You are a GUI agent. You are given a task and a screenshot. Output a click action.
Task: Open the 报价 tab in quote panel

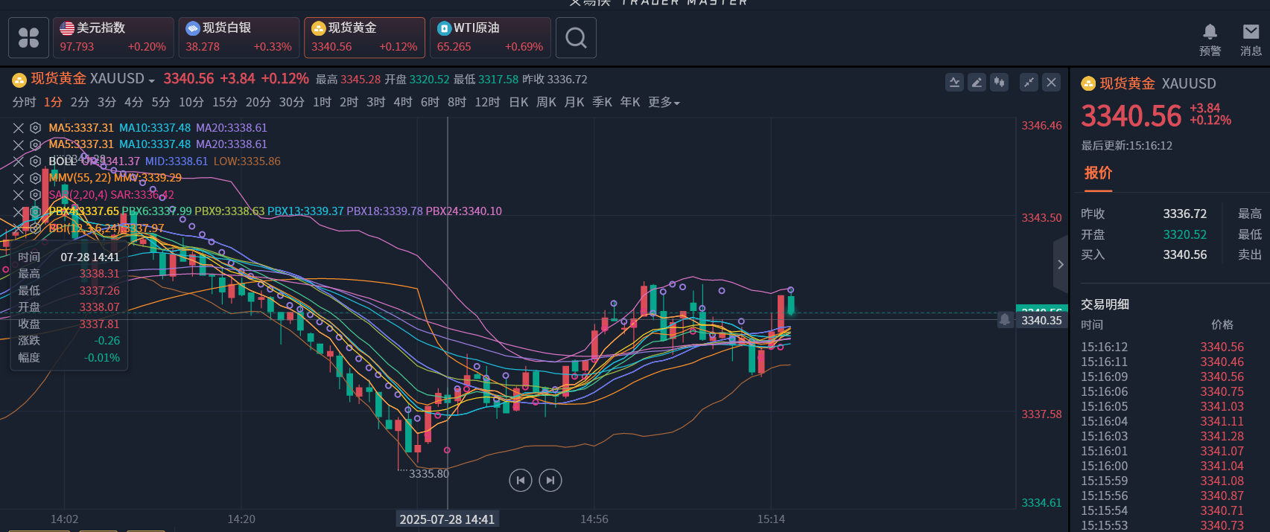(x=1098, y=173)
